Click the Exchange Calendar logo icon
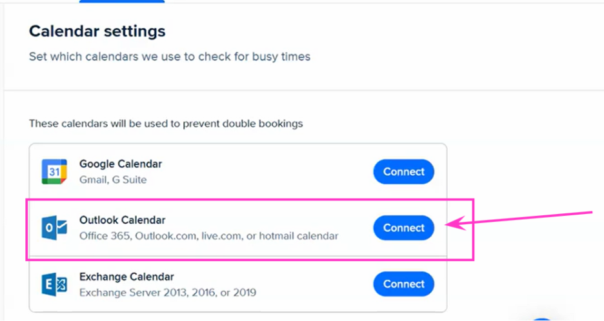This screenshot has height=321, width=604. pyautogui.click(x=54, y=284)
